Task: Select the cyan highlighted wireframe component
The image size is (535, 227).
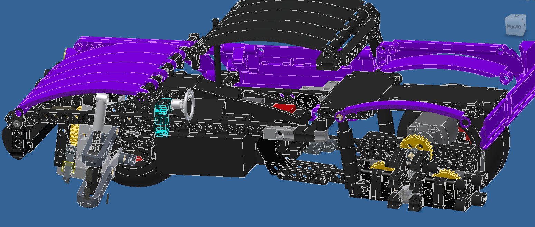Action: tap(162, 117)
